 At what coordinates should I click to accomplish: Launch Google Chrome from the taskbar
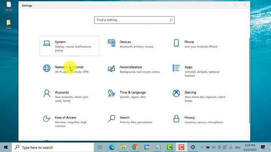click(x=135, y=147)
